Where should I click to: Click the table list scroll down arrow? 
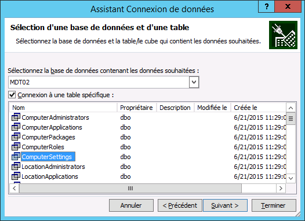point(291,178)
